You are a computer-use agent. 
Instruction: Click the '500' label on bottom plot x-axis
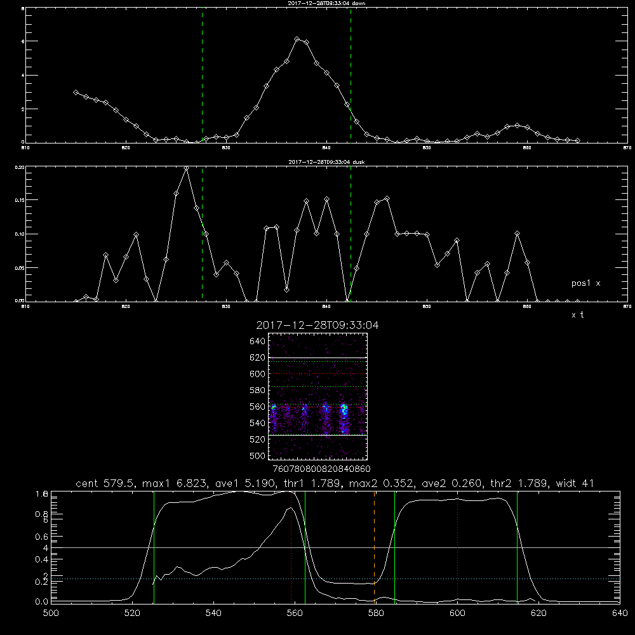coord(51,613)
